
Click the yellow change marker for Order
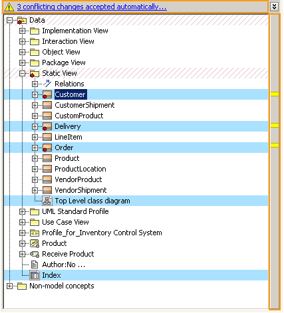[275, 146]
